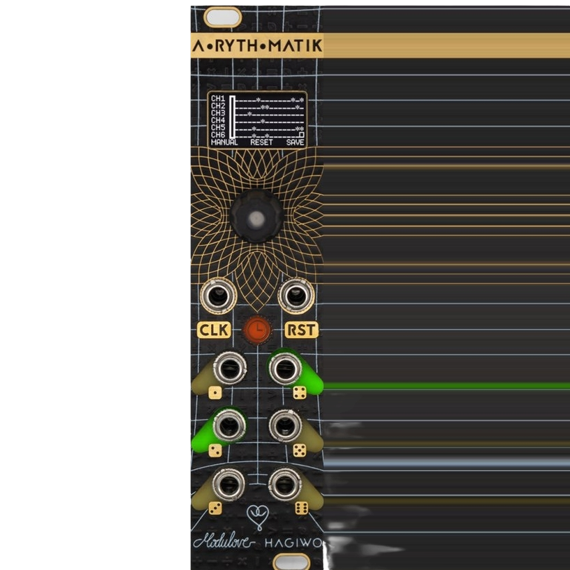Image resolution: width=570 pixels, height=570 pixels.
Task: Click the two-dot dice icon
Action: 215,451
